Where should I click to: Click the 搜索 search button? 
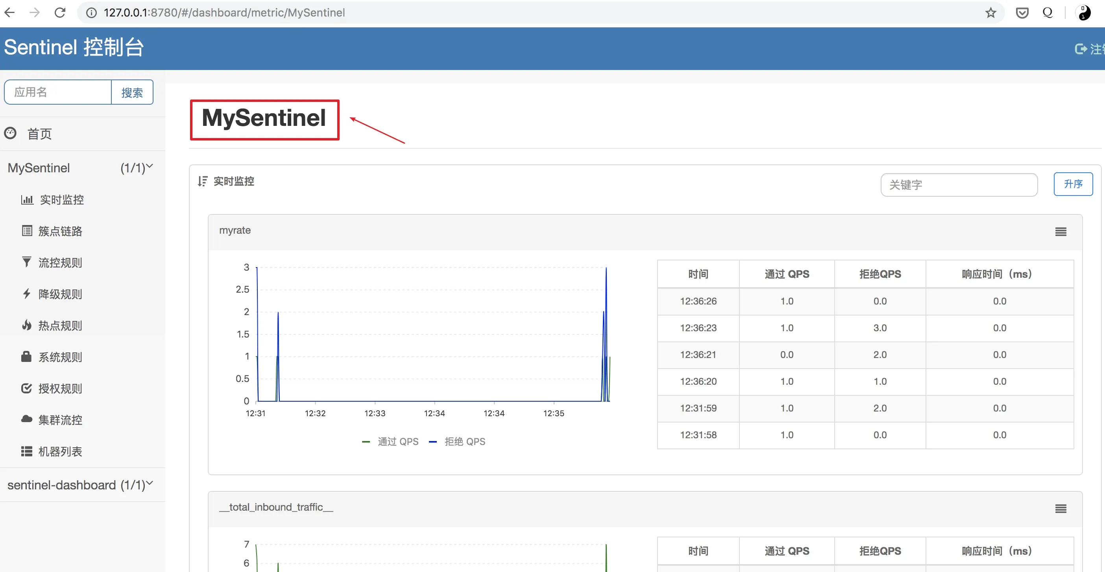coord(132,92)
